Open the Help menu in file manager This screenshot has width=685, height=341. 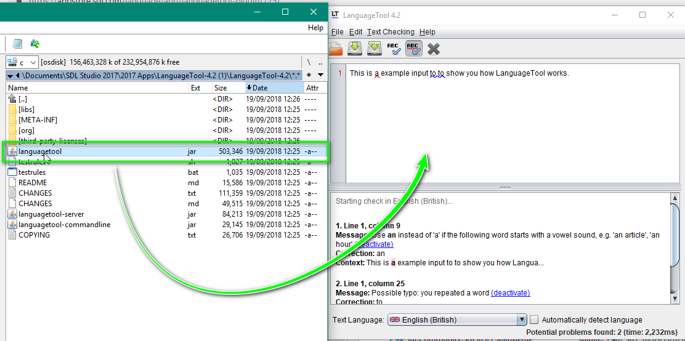click(x=315, y=28)
